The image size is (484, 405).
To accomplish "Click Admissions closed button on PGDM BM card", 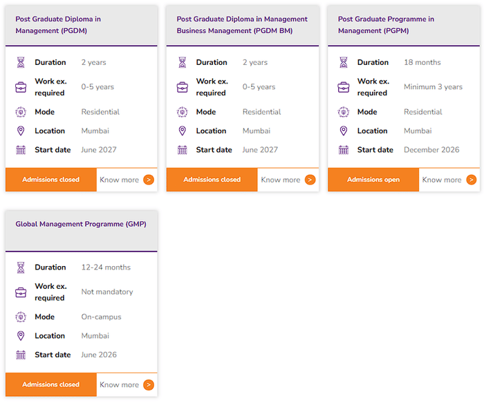I will [x=212, y=180].
